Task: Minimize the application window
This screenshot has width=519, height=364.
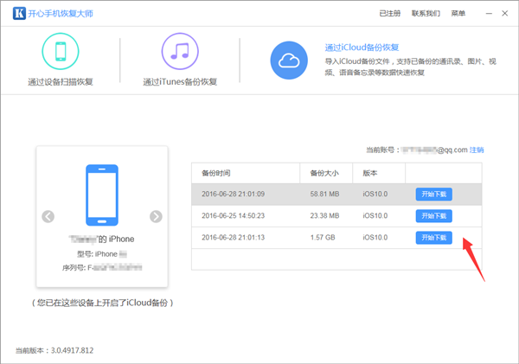Action: pyautogui.click(x=484, y=14)
